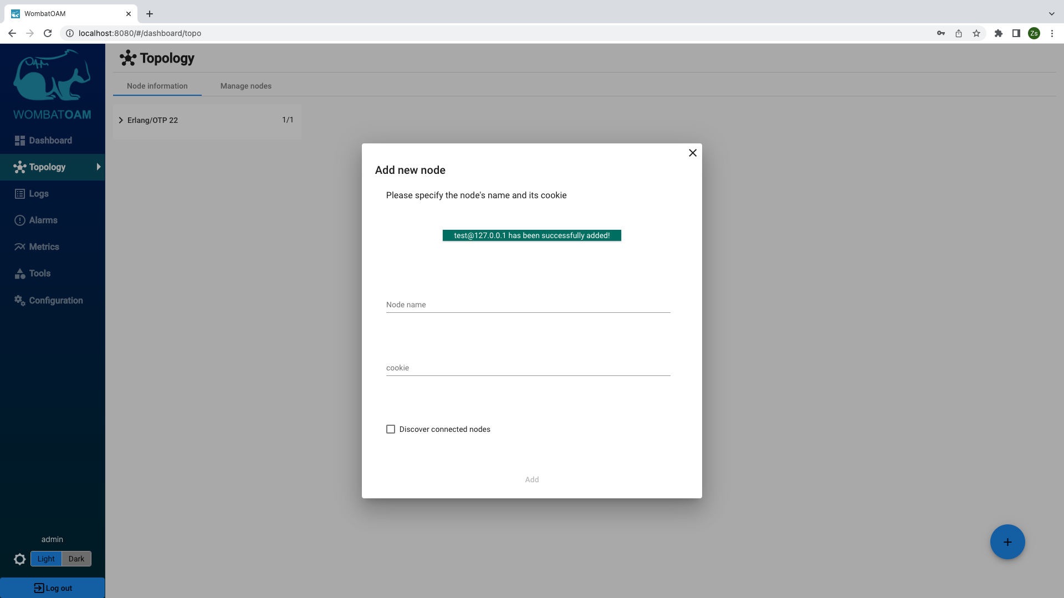
Task: Open Configuration in sidebar
Action: point(53,300)
